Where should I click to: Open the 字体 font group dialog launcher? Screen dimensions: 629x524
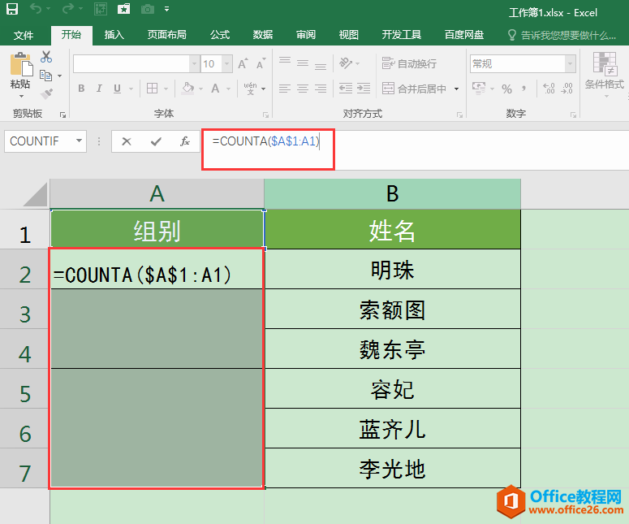(x=265, y=115)
